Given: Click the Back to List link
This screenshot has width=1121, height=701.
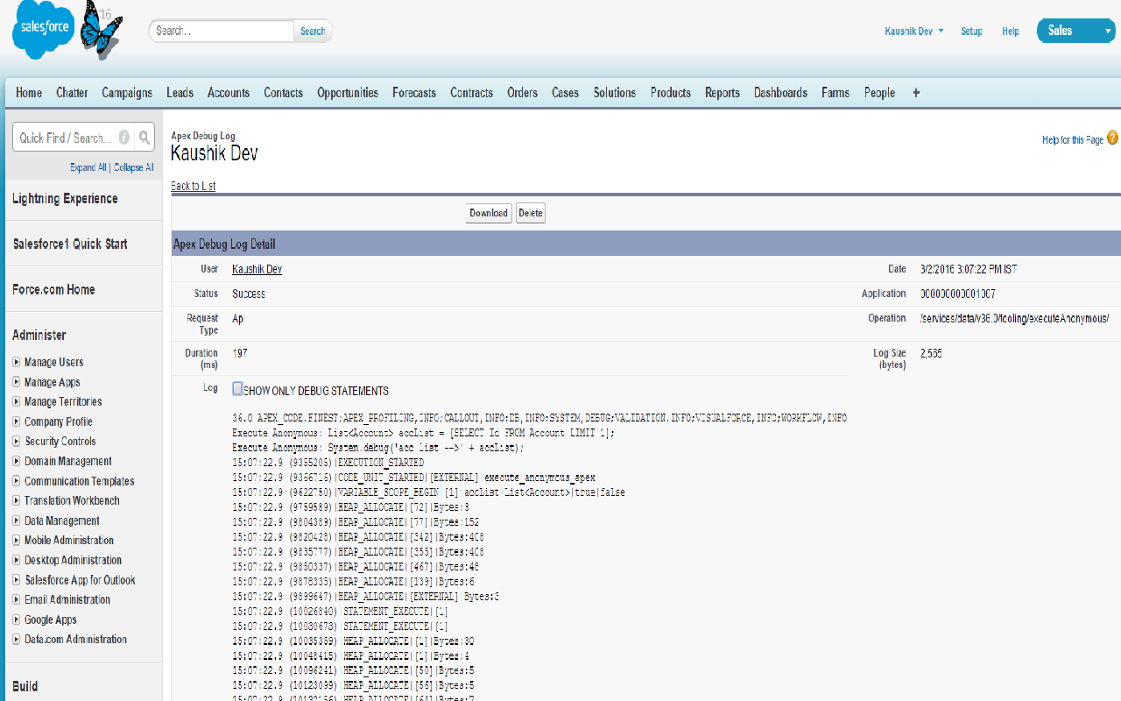Looking at the screenshot, I should point(193,186).
